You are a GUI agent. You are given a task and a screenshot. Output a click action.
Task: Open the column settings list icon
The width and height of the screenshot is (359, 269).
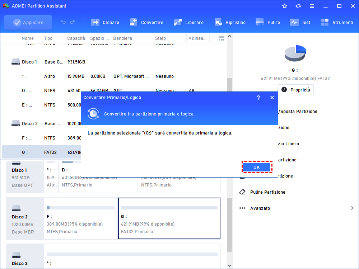[222, 38]
